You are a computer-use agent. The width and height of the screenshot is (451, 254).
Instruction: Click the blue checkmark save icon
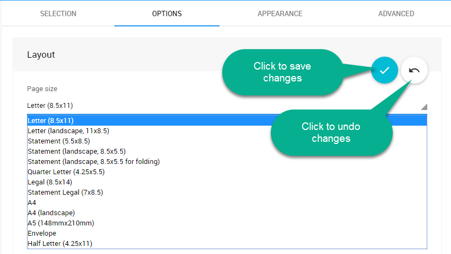coord(384,70)
